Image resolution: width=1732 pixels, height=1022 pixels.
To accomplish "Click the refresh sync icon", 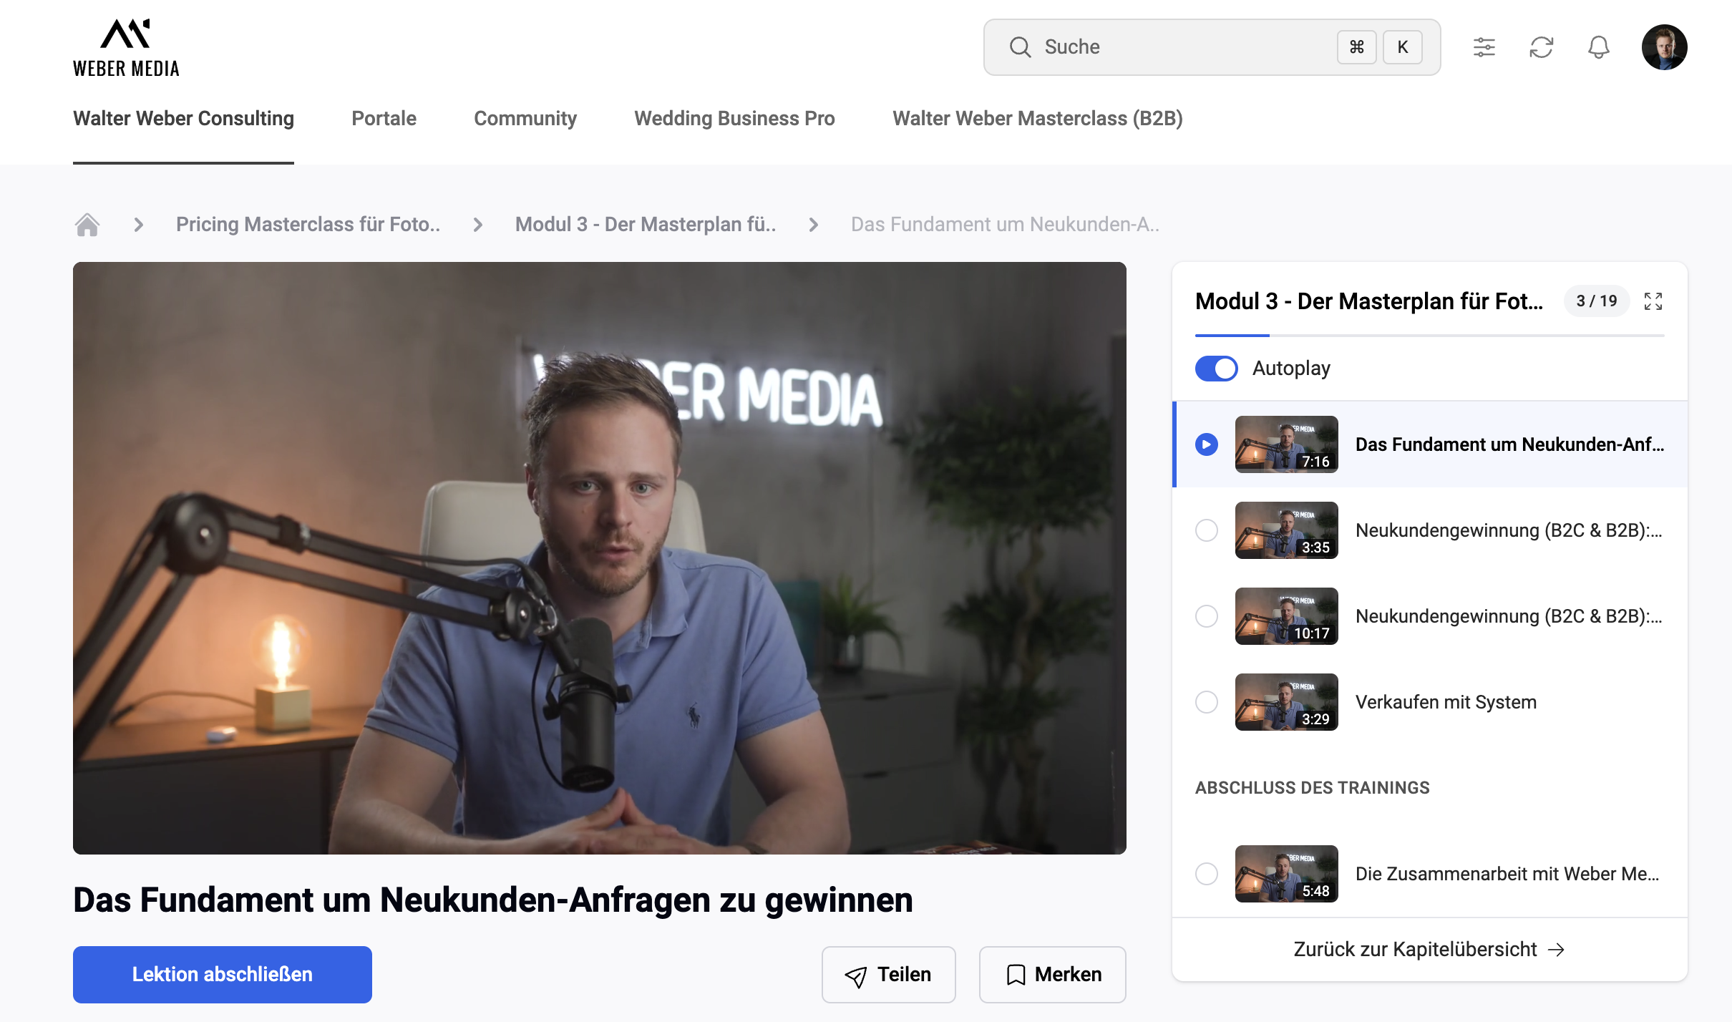I will pos(1542,47).
